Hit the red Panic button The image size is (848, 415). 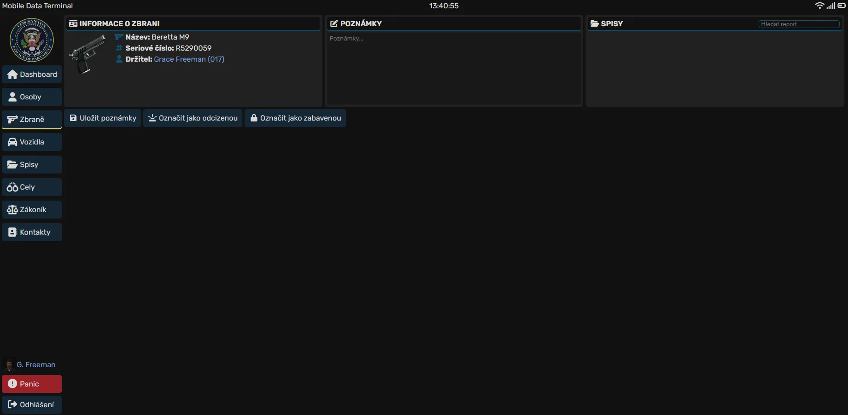click(x=32, y=384)
